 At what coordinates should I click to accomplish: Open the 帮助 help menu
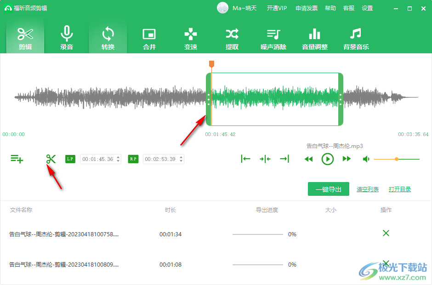click(330, 8)
